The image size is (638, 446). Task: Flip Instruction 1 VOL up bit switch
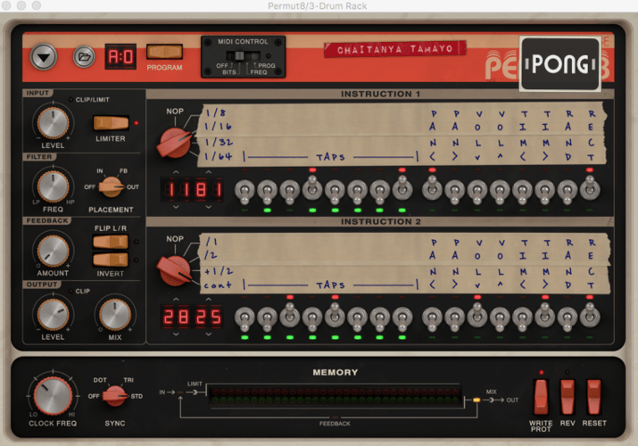[500, 190]
